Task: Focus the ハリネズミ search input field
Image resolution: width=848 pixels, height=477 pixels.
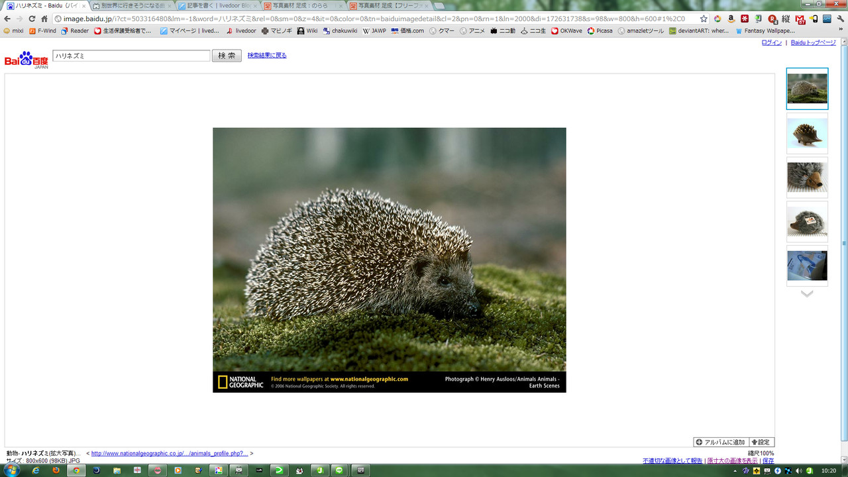Action: point(131,56)
